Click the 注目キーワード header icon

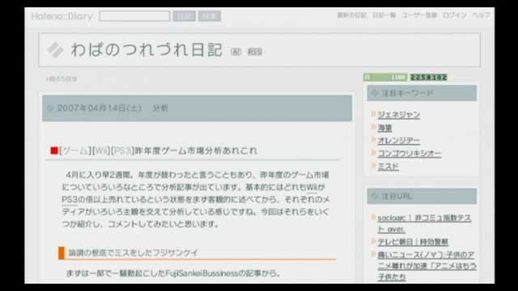click(x=374, y=93)
